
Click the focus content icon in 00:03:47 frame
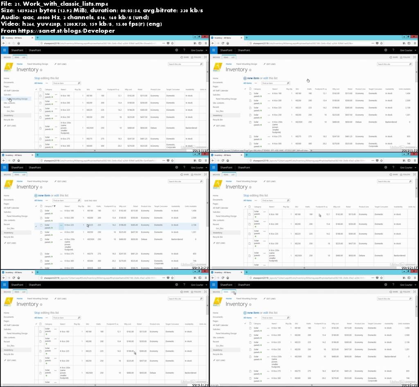click(414, 174)
